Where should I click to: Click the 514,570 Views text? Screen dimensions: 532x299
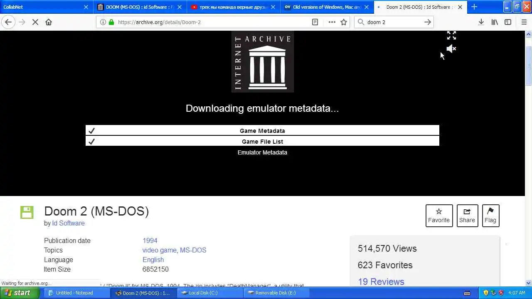click(x=387, y=248)
